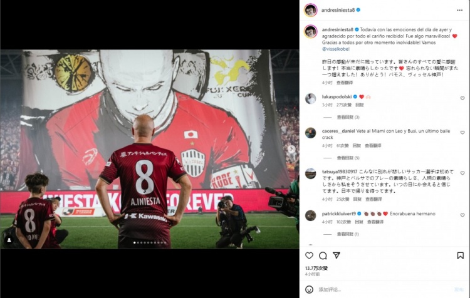Select the first carousel dot indicator
The width and height of the screenshot is (470, 298).
point(134,242)
